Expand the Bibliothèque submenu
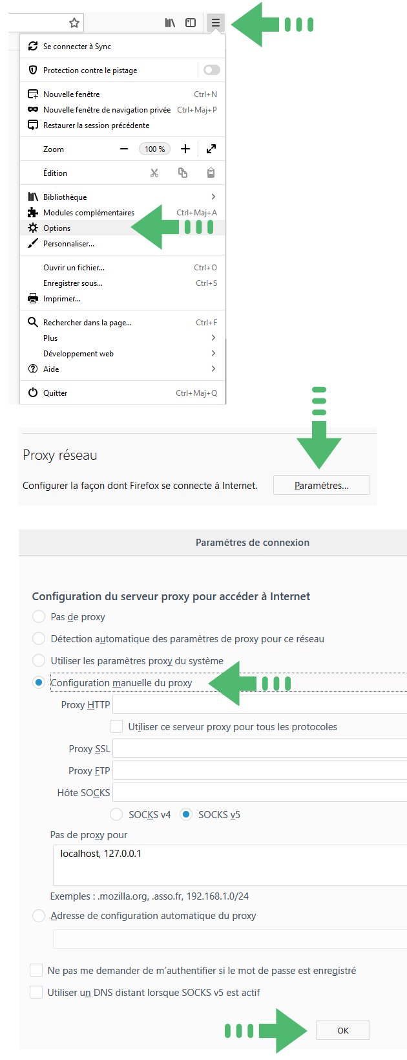This screenshot has width=407, height=1060. [213, 197]
